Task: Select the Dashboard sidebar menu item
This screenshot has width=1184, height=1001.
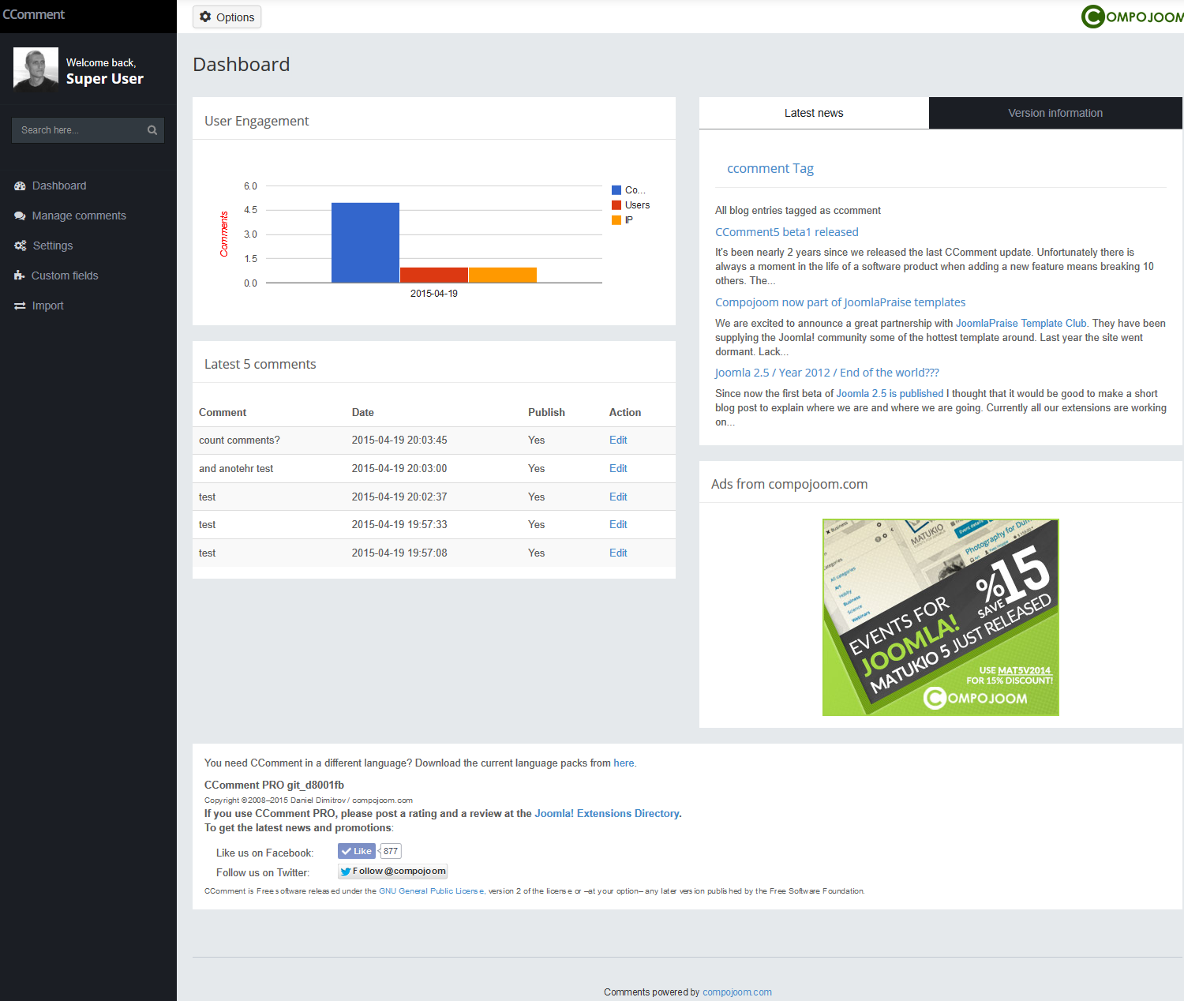Action: click(x=59, y=186)
